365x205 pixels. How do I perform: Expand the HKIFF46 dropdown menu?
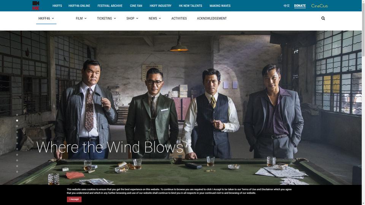click(x=46, y=18)
